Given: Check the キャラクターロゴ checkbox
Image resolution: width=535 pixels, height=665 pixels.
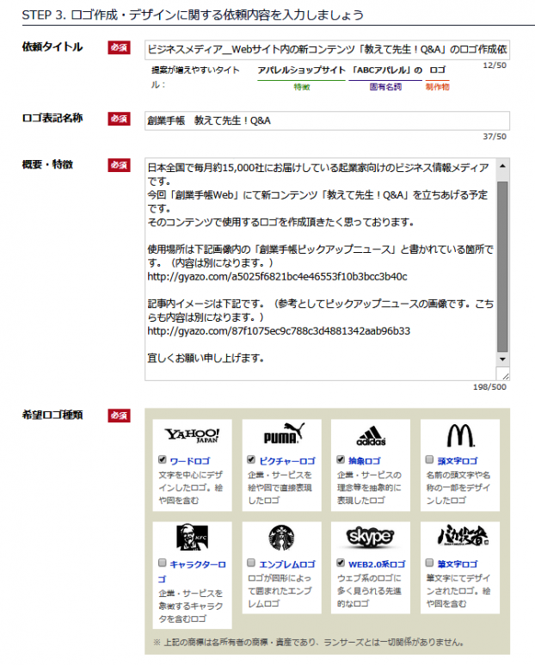Looking at the screenshot, I should point(162,563).
